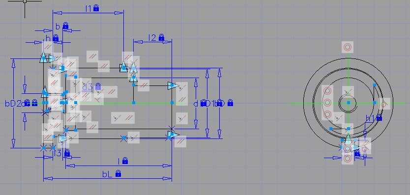The image size is (410, 195).
Task: Click the lock icon next to dimension b
Action: click(x=65, y=26)
